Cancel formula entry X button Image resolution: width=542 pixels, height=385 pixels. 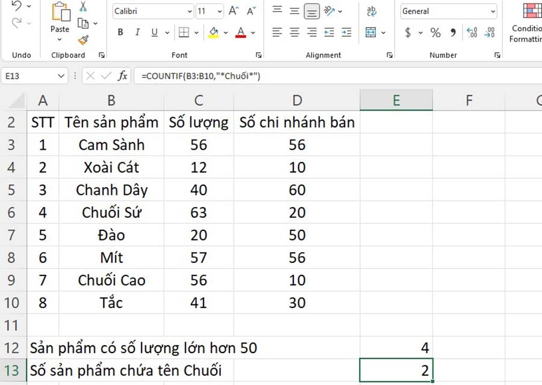(90, 76)
